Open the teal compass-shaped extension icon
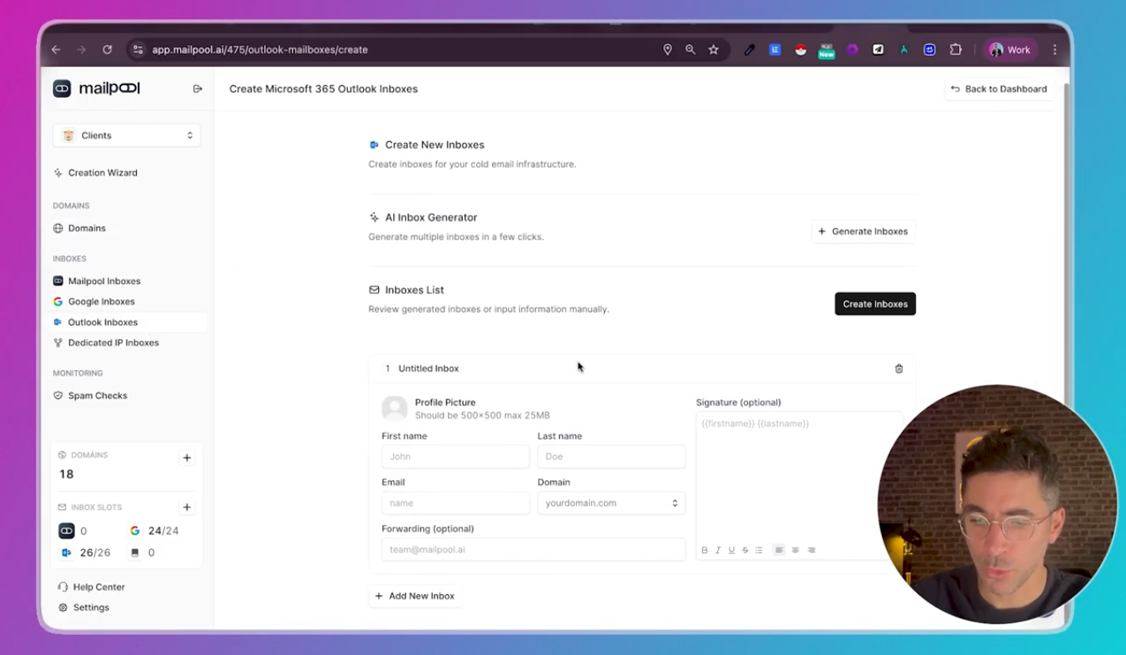 [x=903, y=49]
